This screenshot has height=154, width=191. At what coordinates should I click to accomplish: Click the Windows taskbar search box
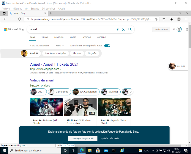[35, 150]
